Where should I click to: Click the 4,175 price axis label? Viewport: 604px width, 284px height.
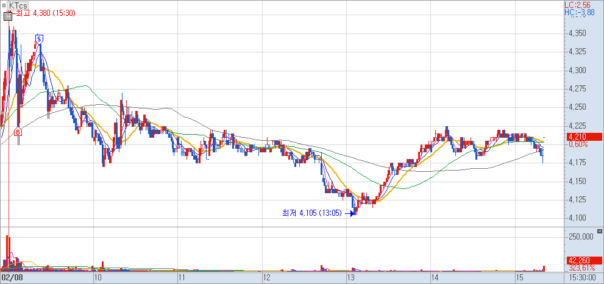(x=577, y=163)
